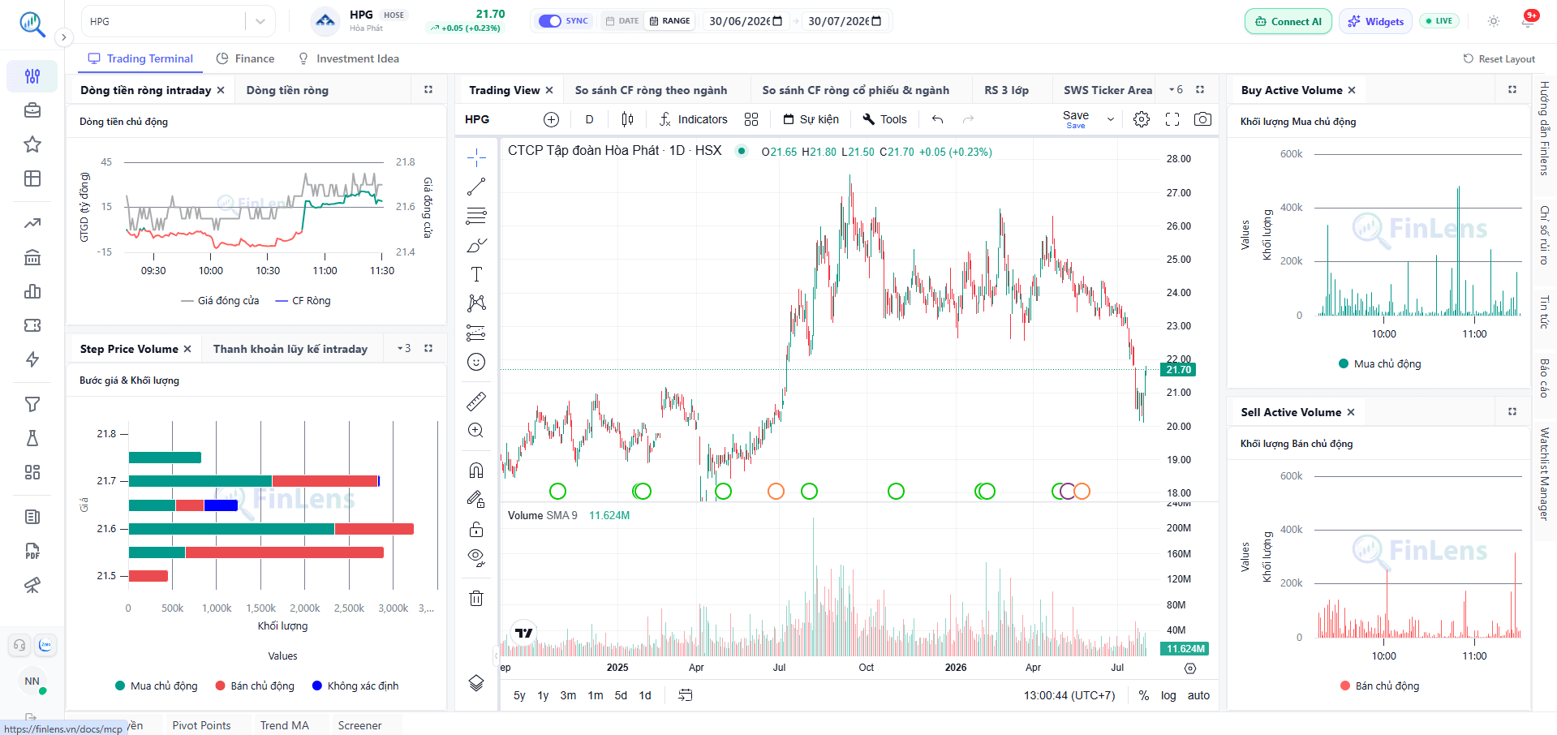This screenshot has height=735, width=1557.
Task: Open the go-to-date calendar icon
Action: pos(686,695)
